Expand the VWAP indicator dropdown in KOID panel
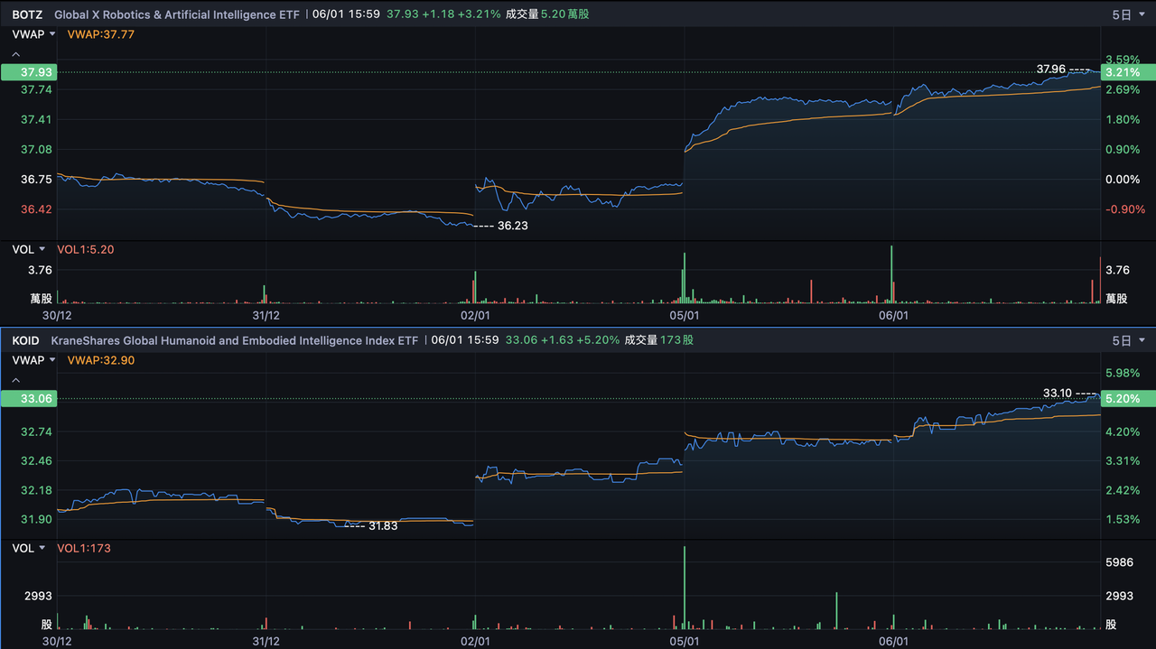The height and width of the screenshot is (649, 1156). 33,360
